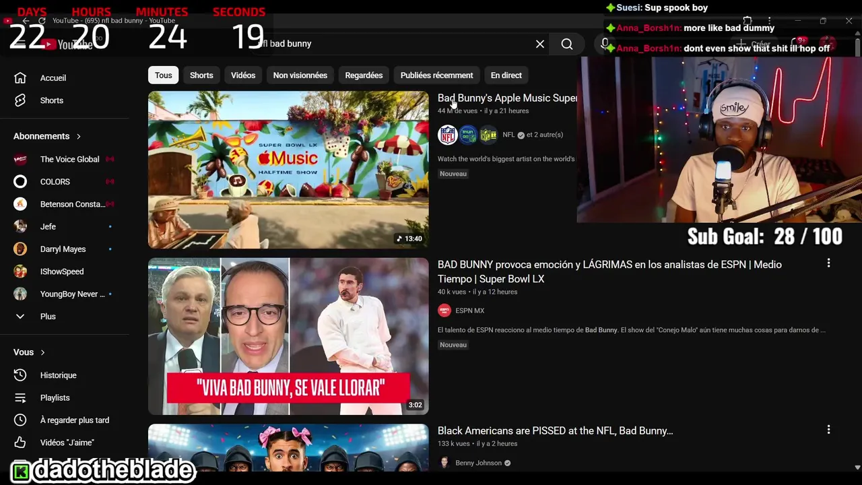Open YoungBoy Never... channel avatar
Viewport: 862px width, 485px height.
(x=20, y=294)
